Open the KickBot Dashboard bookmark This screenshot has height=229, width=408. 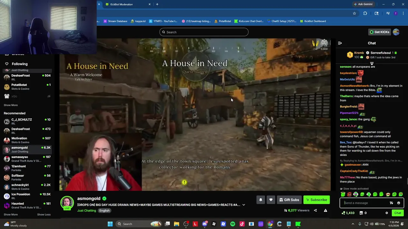click(313, 21)
